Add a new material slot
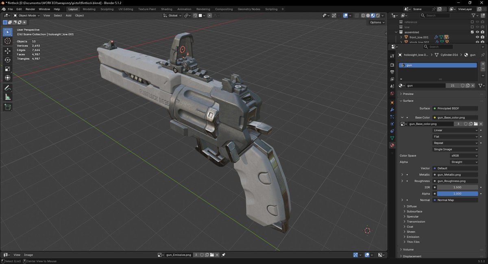Viewport: 488px width, 264px height. point(483,64)
